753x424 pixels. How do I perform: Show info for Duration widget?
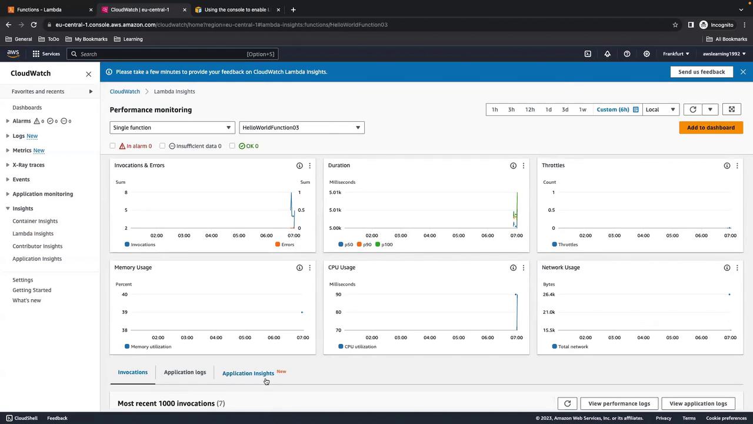coord(513,165)
